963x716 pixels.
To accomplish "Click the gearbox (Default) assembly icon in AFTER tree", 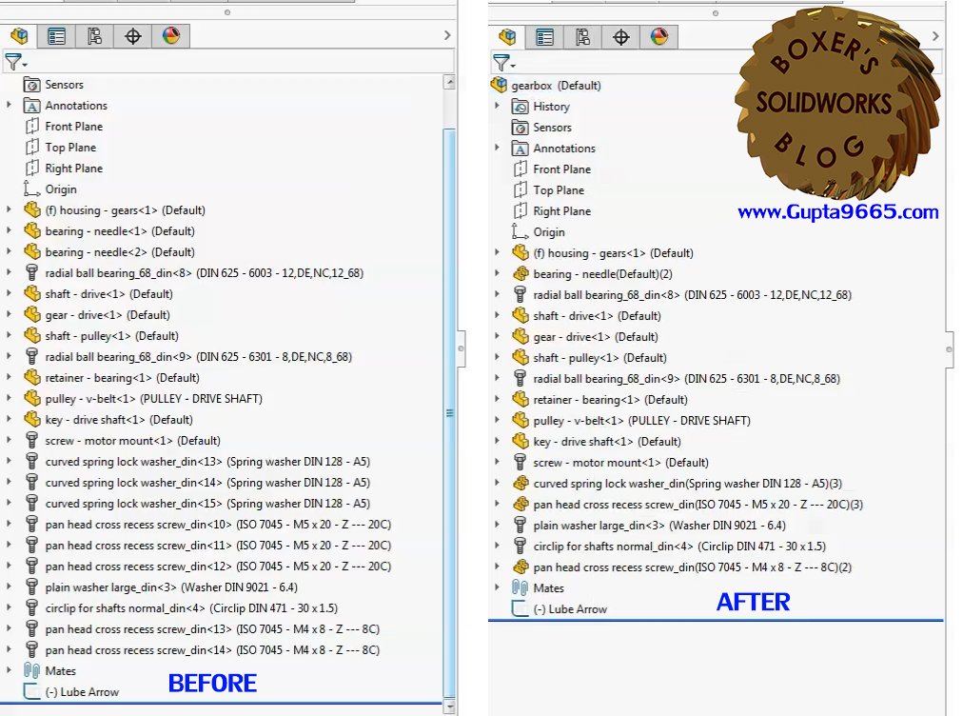I will pyautogui.click(x=499, y=84).
